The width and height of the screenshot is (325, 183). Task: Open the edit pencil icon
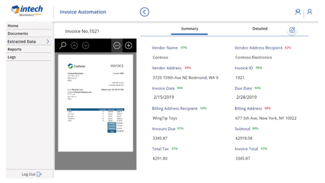click(x=292, y=30)
